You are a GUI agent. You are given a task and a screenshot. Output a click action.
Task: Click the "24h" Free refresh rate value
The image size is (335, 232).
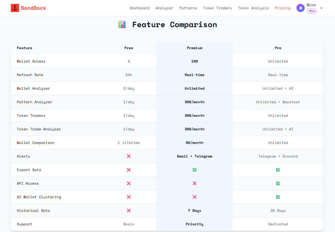[x=129, y=75]
